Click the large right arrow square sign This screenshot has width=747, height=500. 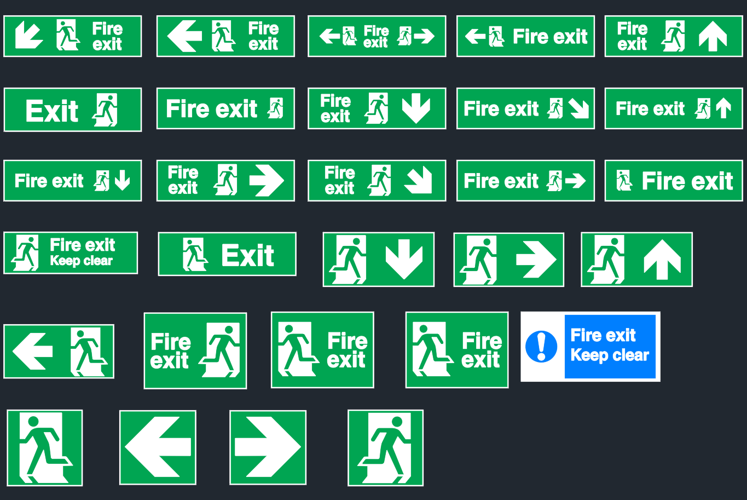(x=268, y=448)
